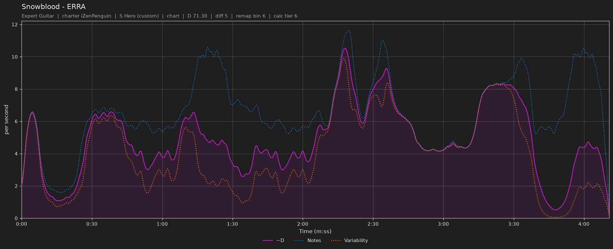Image resolution: width=613 pixels, height=249 pixels.
Task: Click the Notes plateau peak near 1:20
Action: [x=208, y=47]
